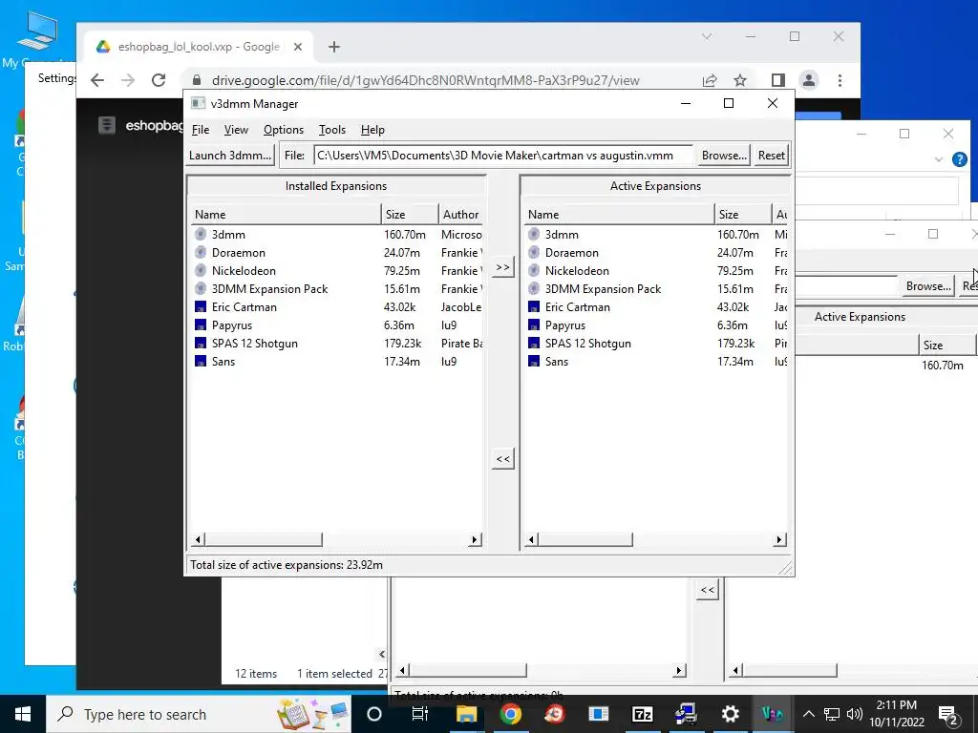Click Installed Expansions horizontal scrollbar right arrow
This screenshot has height=733, width=978.
coord(476,540)
